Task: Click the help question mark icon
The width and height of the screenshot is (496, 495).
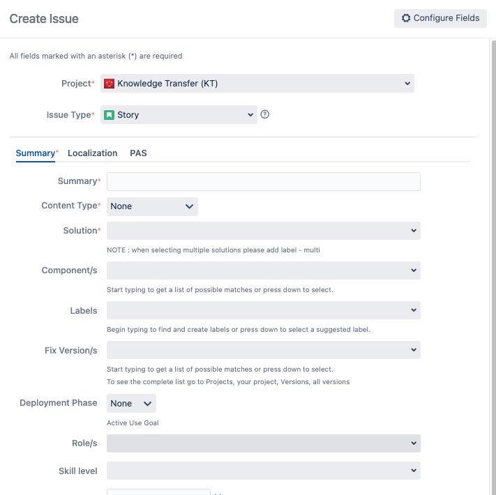Action: point(265,114)
